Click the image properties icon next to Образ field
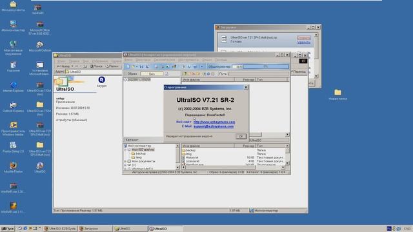Screen dimensions: 413x232 point(166,74)
